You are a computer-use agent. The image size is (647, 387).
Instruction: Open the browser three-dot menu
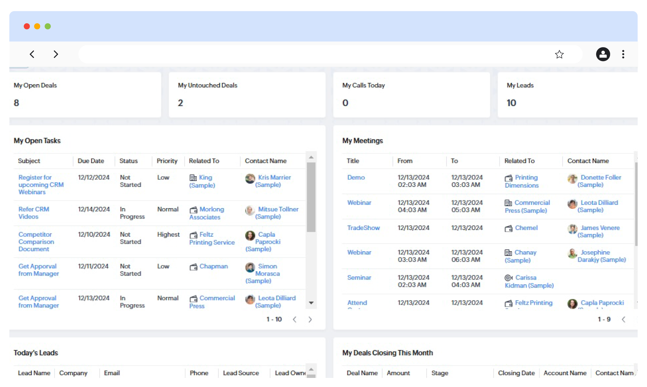[x=623, y=54]
